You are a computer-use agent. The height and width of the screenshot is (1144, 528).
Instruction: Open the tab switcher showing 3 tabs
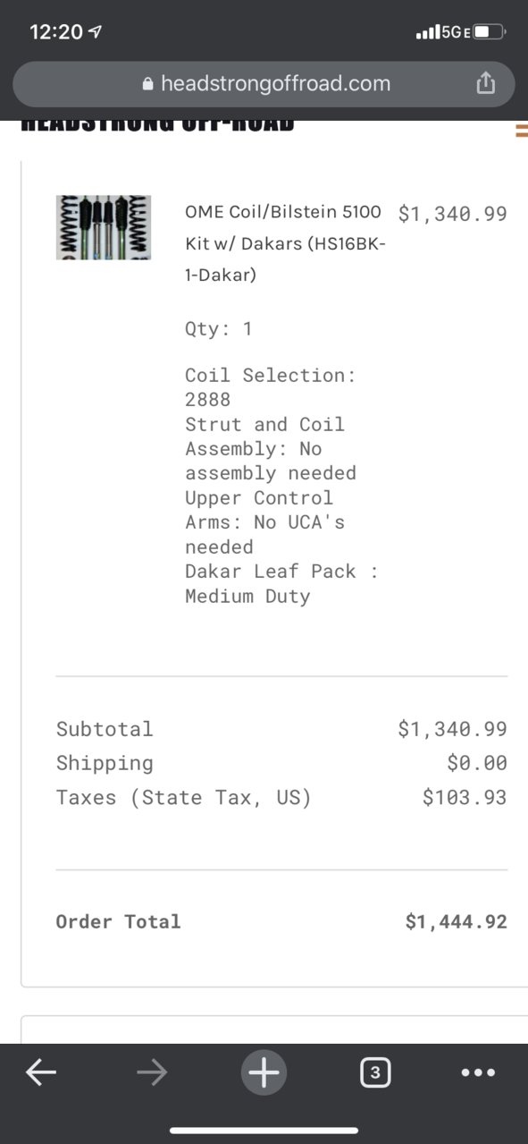click(x=375, y=1072)
